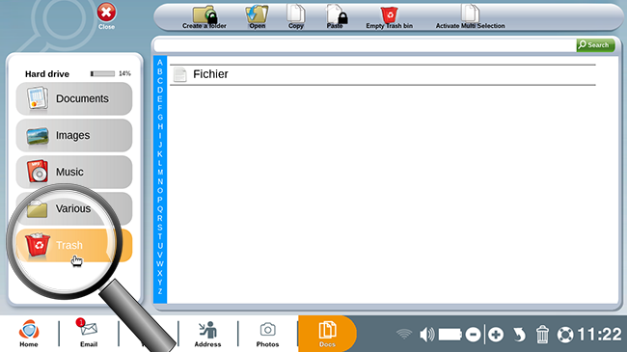
Task: Open Email with unread notification
Action: pyautogui.click(x=89, y=334)
